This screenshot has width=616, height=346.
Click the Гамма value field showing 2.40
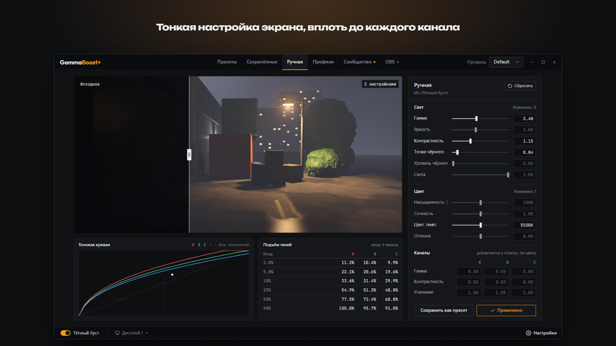point(525,119)
